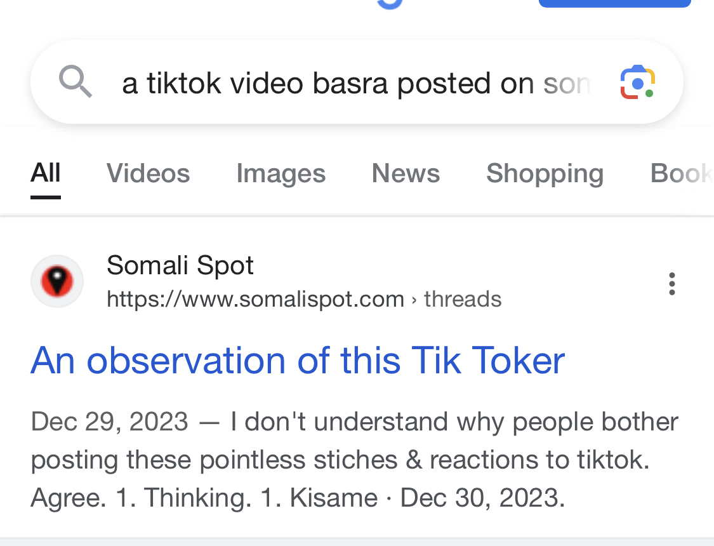Open the three-dot result options menu
The image size is (714, 546).
click(671, 284)
